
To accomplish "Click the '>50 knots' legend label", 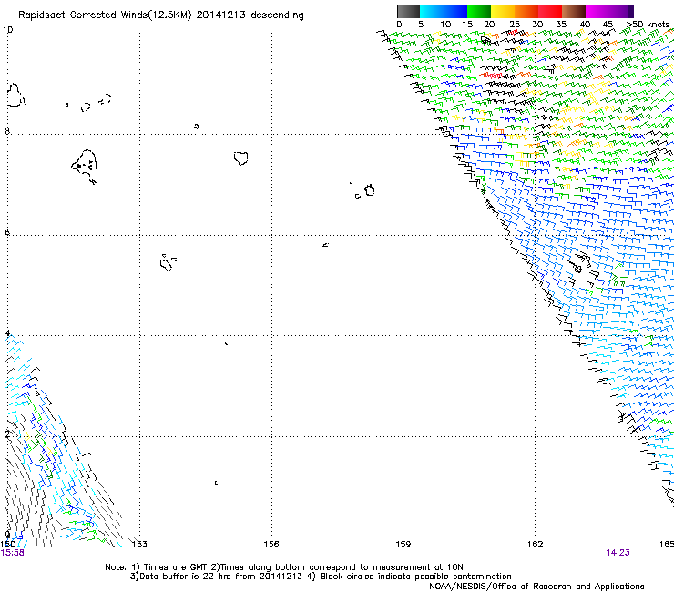I will 648,24.
